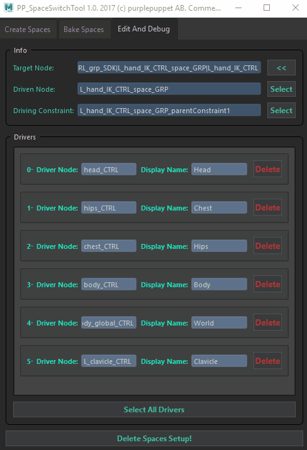Switch to the Create Spaces tab
The height and width of the screenshot is (450, 307).
tap(28, 30)
